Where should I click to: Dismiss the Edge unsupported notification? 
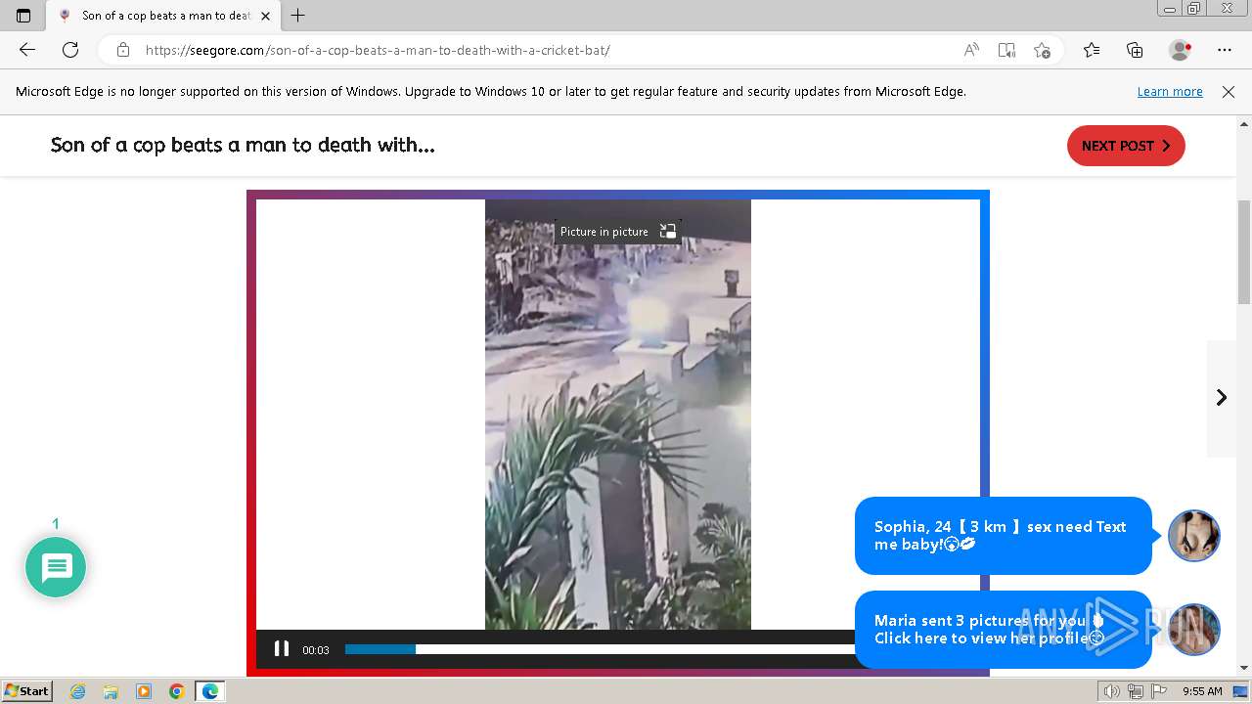coord(1229,92)
